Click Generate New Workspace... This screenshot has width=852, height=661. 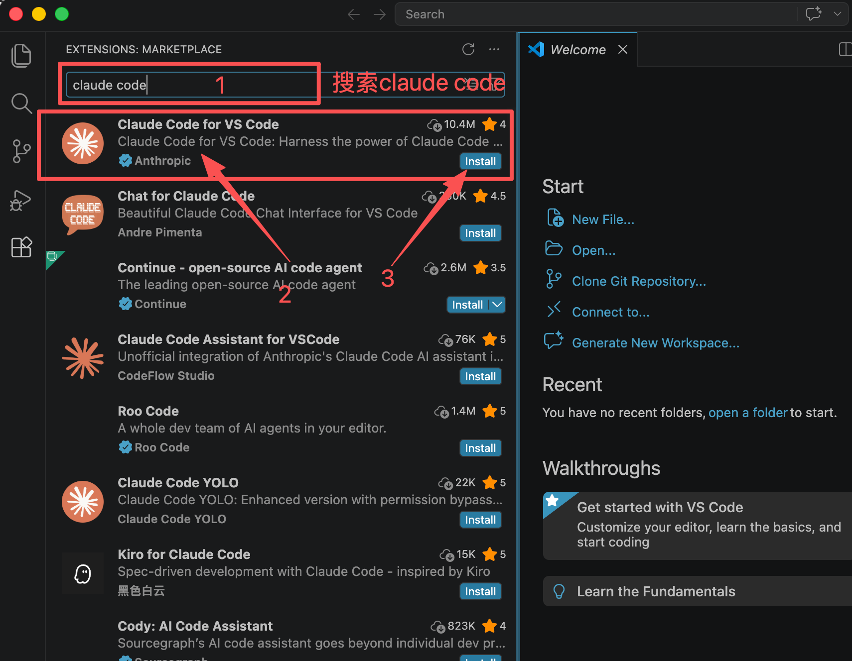tap(655, 343)
